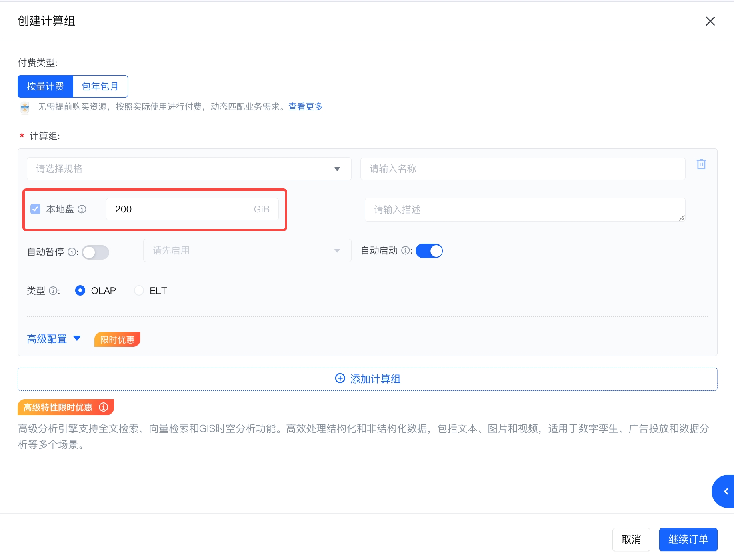
Task: Open the disabled 请先启用 dropdown
Action: 247,250
